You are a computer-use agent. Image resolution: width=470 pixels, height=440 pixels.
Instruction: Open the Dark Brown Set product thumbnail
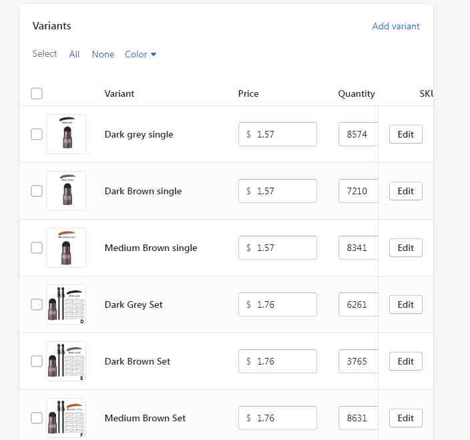(66, 361)
